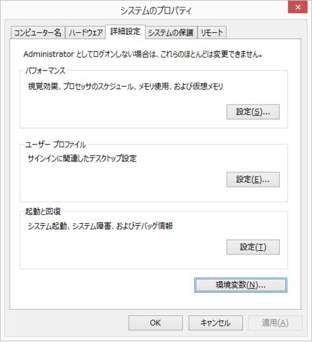Go to the システムの保護 tab

click(171, 33)
